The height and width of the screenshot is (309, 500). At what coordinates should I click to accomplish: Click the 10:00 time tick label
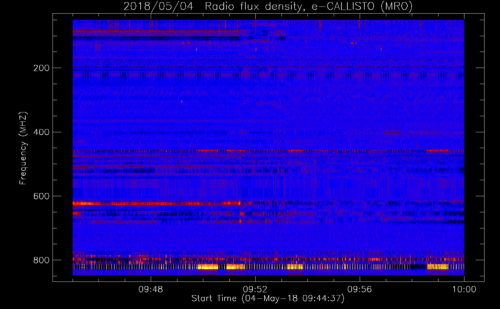point(464,289)
